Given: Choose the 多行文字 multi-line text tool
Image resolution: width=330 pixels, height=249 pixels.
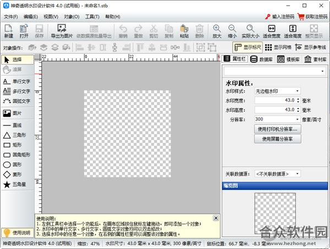Looking at the screenshot, I should click(x=18, y=91).
